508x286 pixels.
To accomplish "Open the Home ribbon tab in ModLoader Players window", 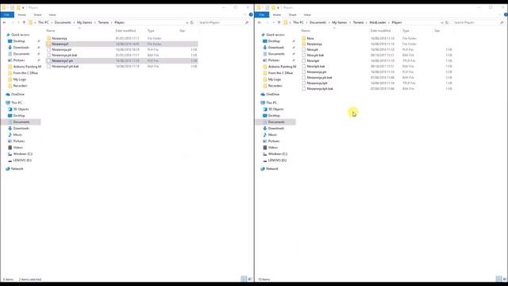I will [277, 14].
